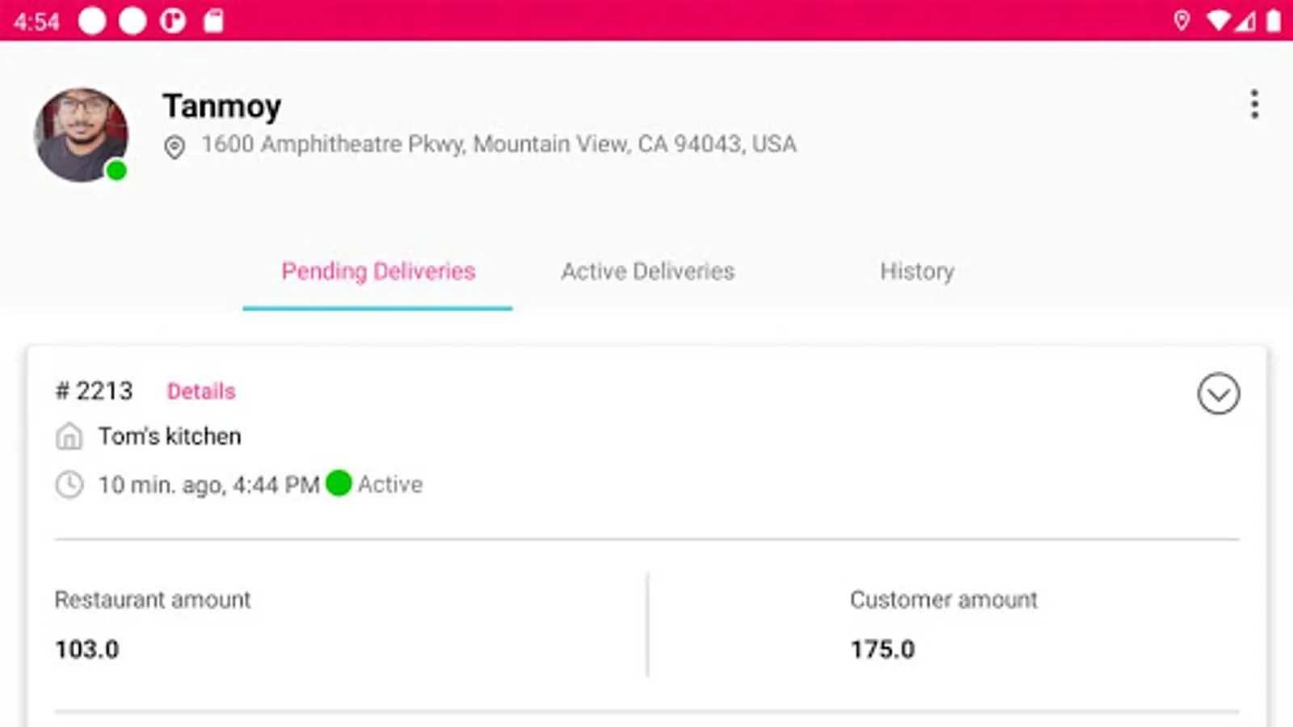Expand order #2213 with the chevron circle
The height and width of the screenshot is (727, 1293).
tap(1218, 394)
